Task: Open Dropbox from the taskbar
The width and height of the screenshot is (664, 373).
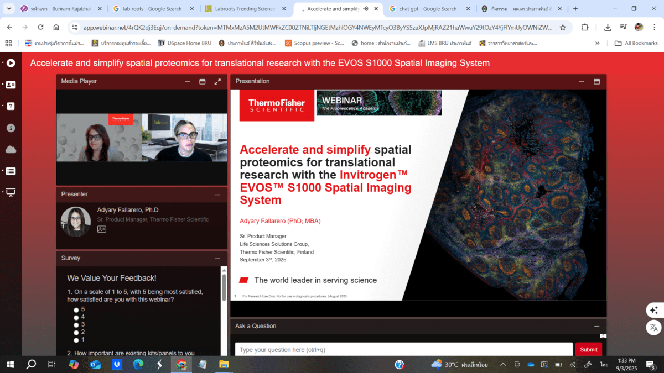Action: (117, 364)
